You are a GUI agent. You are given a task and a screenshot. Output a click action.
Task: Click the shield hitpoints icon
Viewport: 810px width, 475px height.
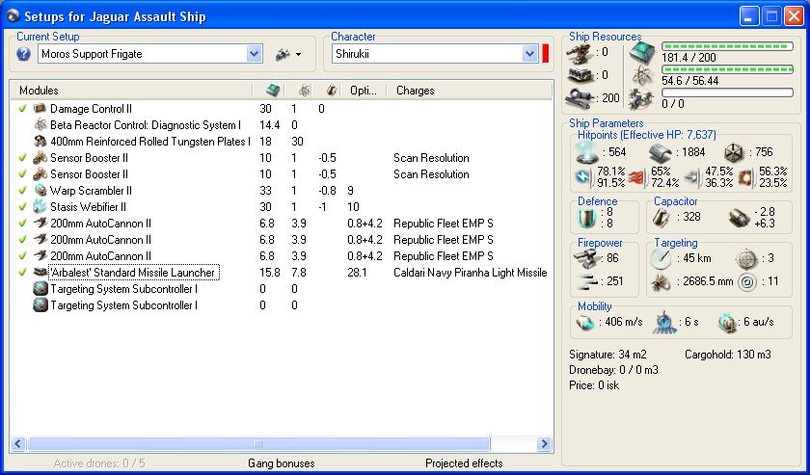[586, 152]
